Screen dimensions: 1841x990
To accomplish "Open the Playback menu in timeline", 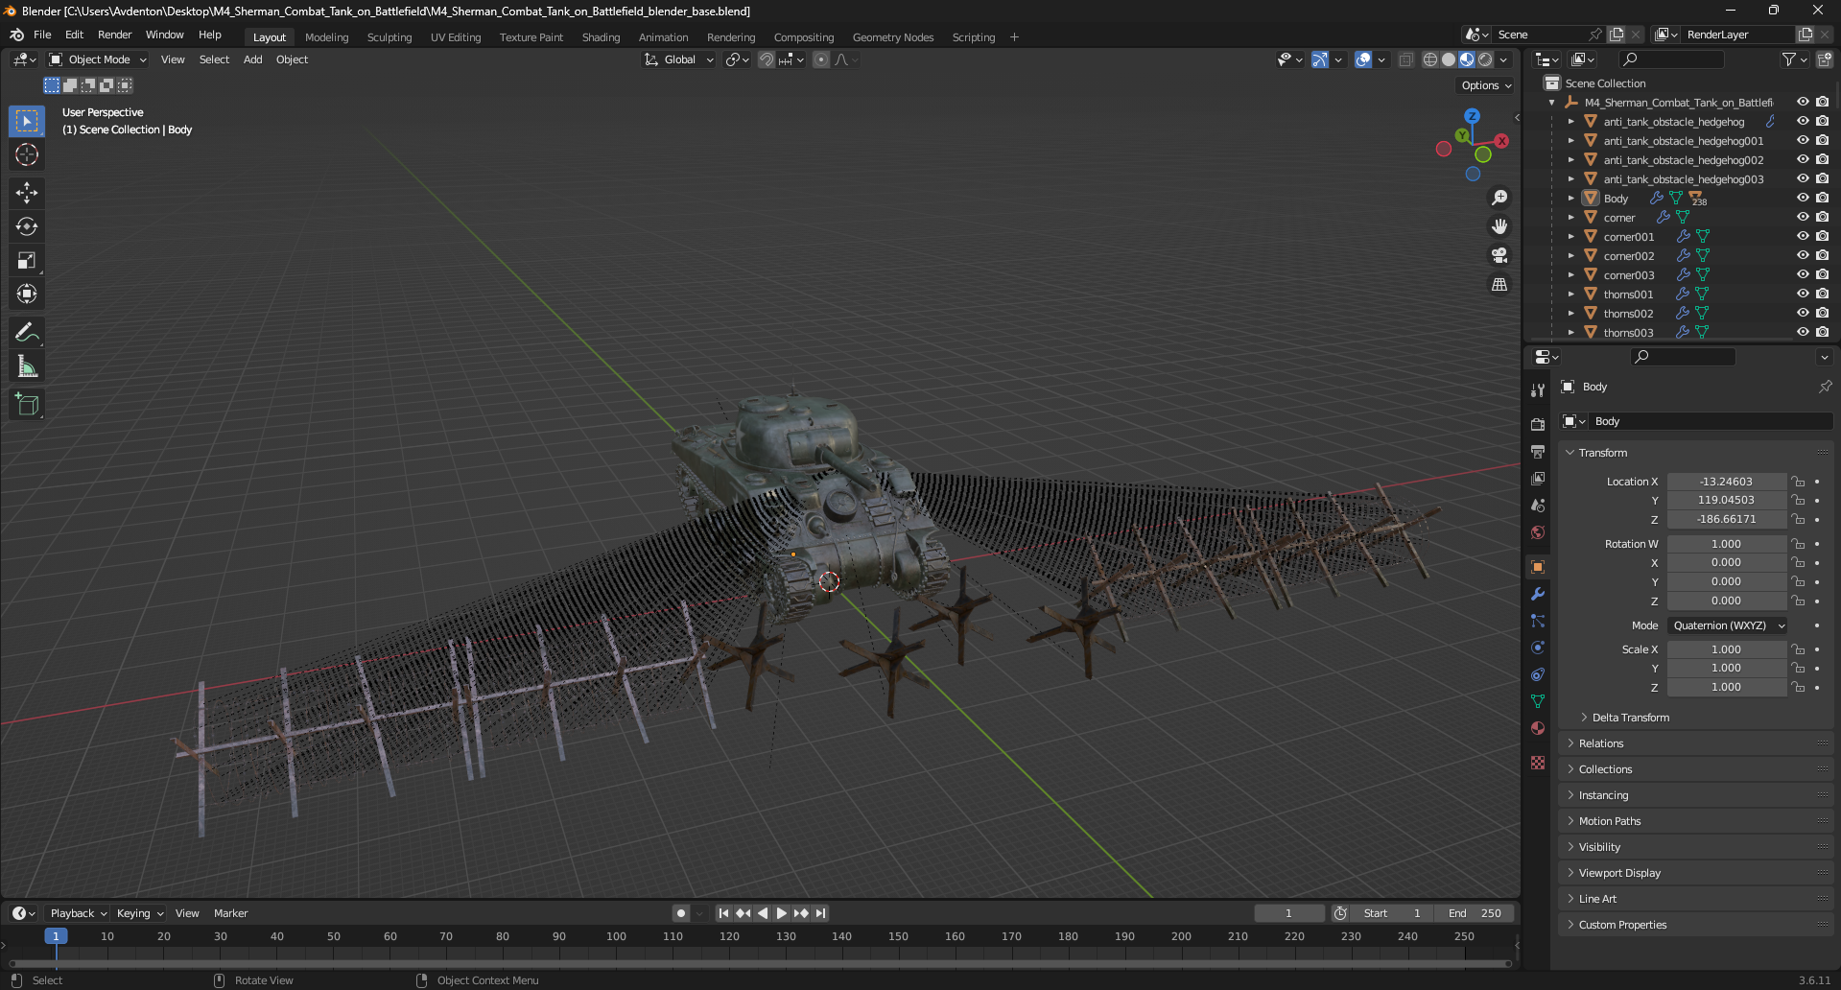I will coord(78,913).
